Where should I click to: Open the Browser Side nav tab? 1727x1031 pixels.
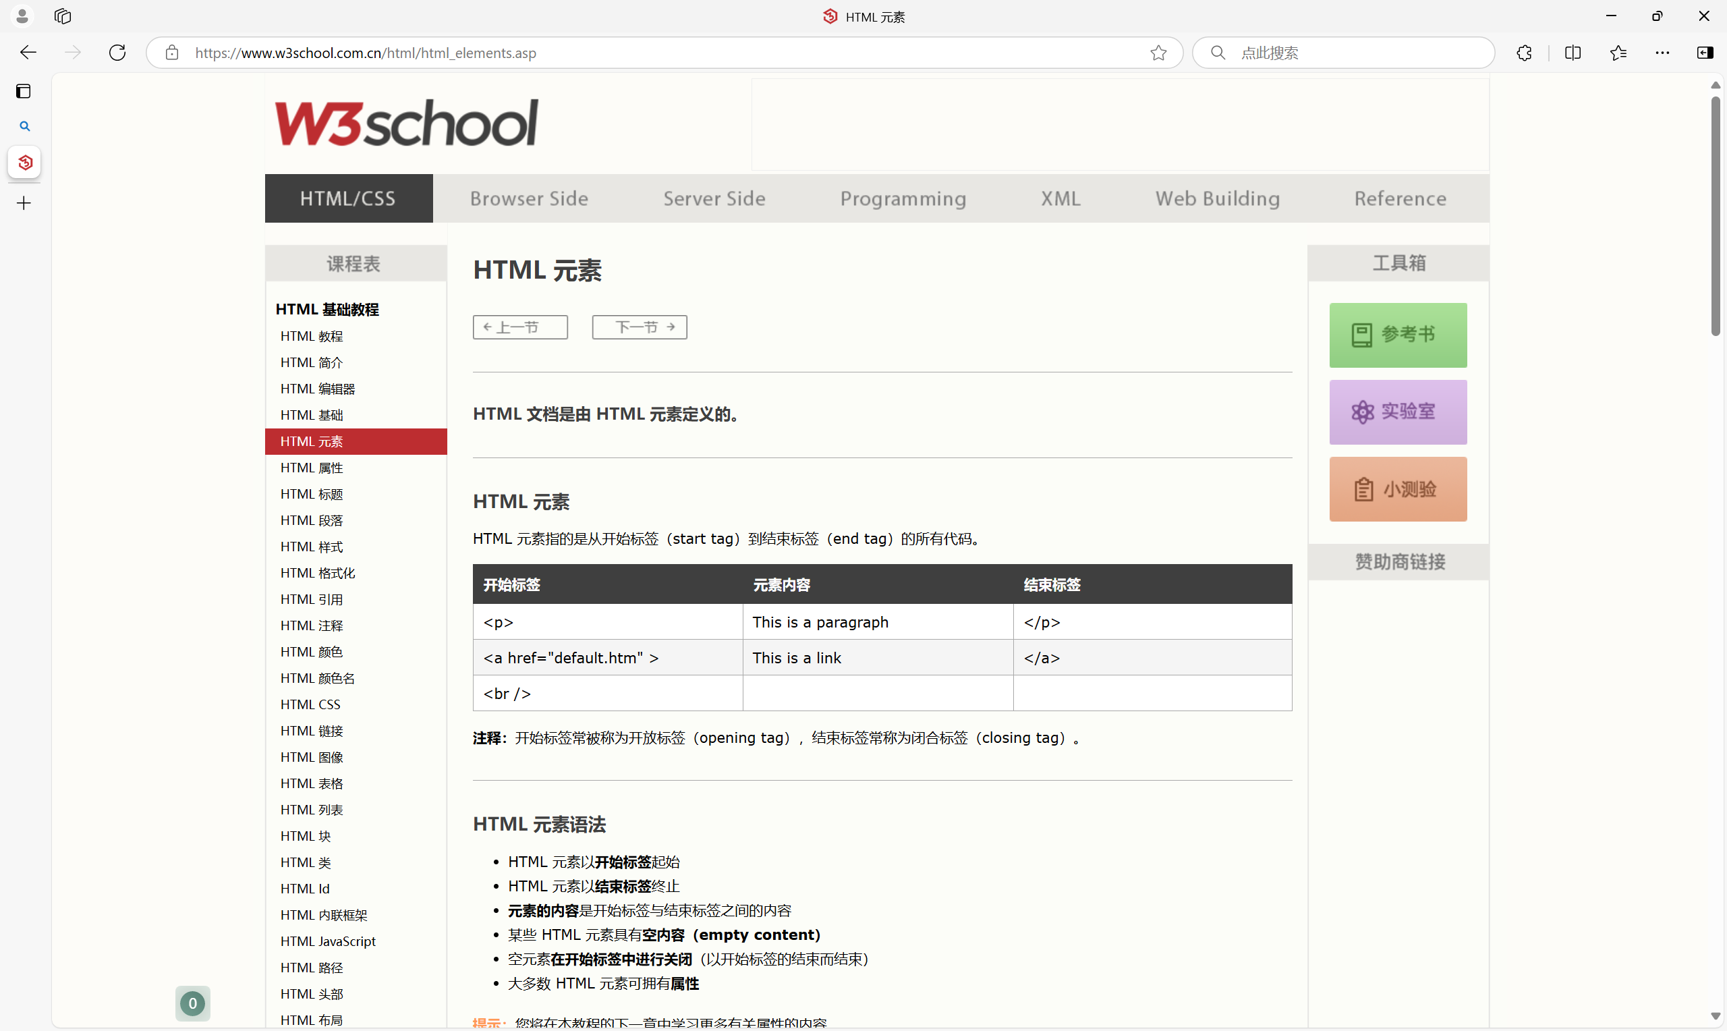point(528,198)
